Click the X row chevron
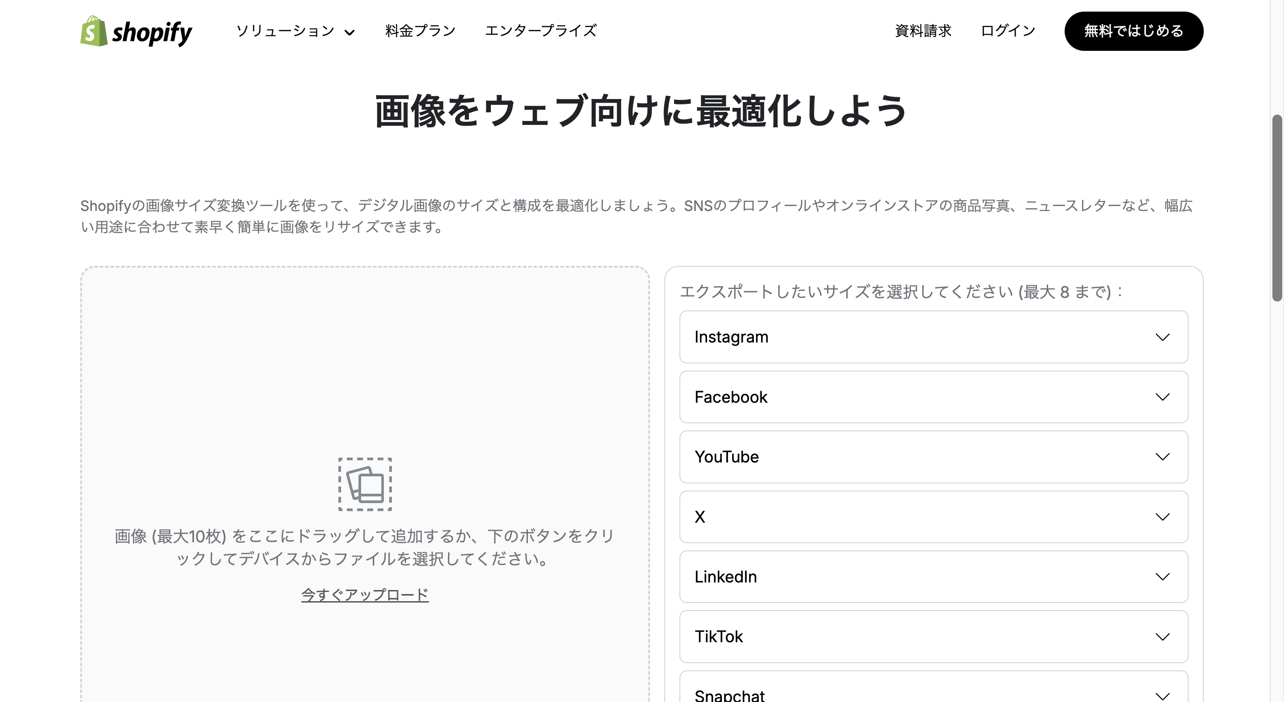This screenshot has height=702, width=1284. [1162, 517]
